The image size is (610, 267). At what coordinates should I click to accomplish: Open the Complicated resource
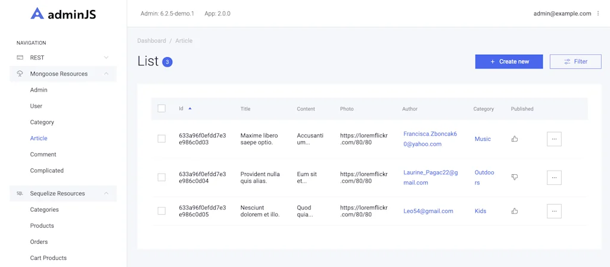pyautogui.click(x=46, y=170)
